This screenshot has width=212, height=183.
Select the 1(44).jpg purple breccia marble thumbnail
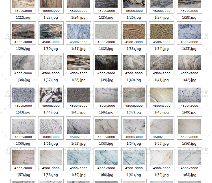tap(51, 95)
